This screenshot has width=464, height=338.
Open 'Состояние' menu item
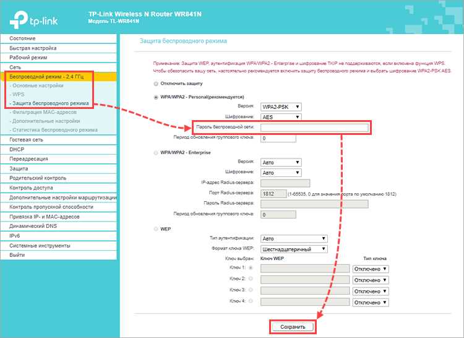pyautogui.click(x=59, y=38)
